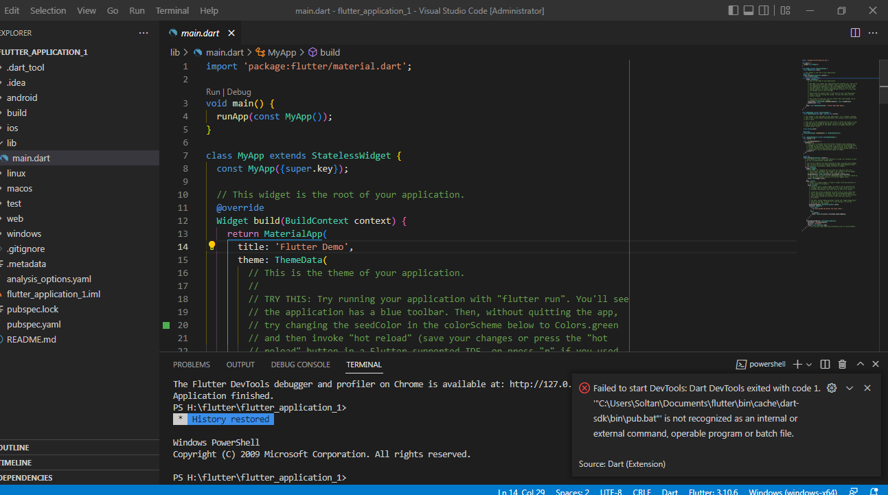Dismiss the DevTools error notification
This screenshot has width=888, height=495.
[867, 388]
